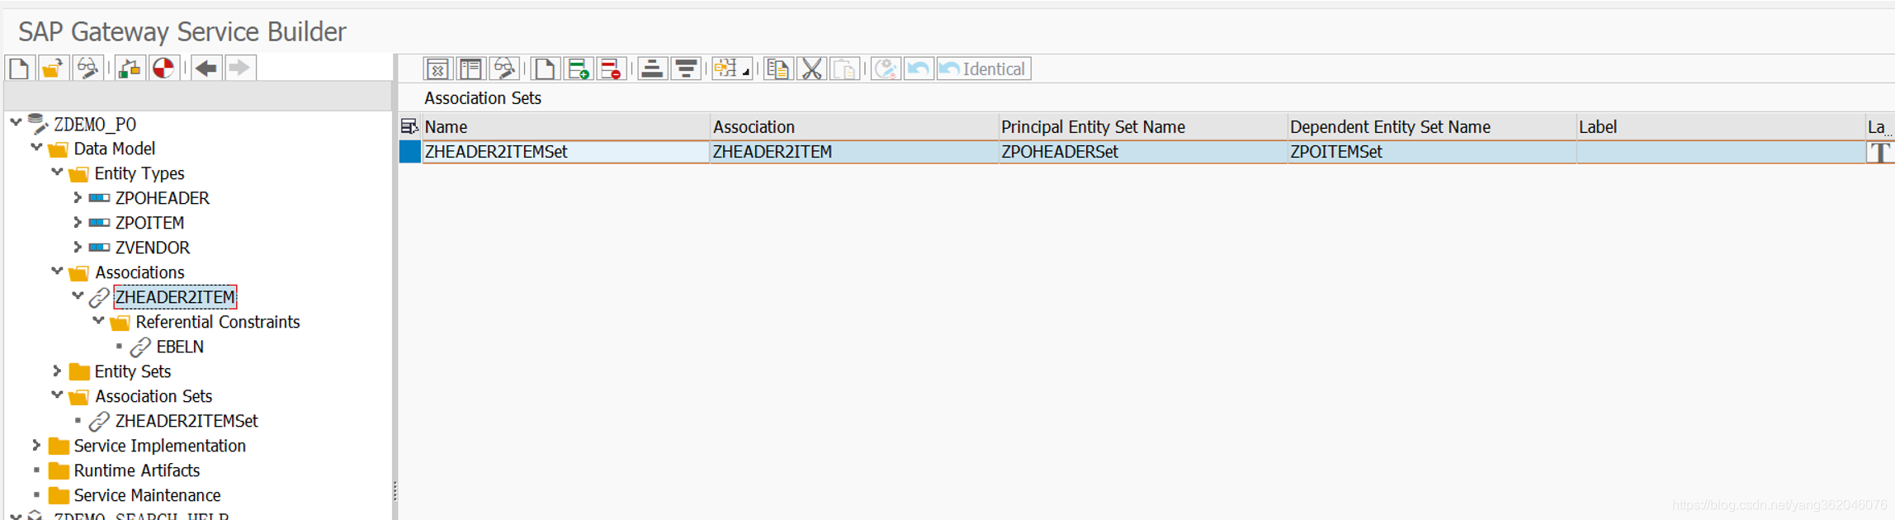Collapse the Data Model folder
Viewport: 1895px width, 520px height.
pos(36,147)
